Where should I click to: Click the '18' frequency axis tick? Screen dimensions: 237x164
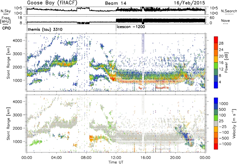[20, 18]
